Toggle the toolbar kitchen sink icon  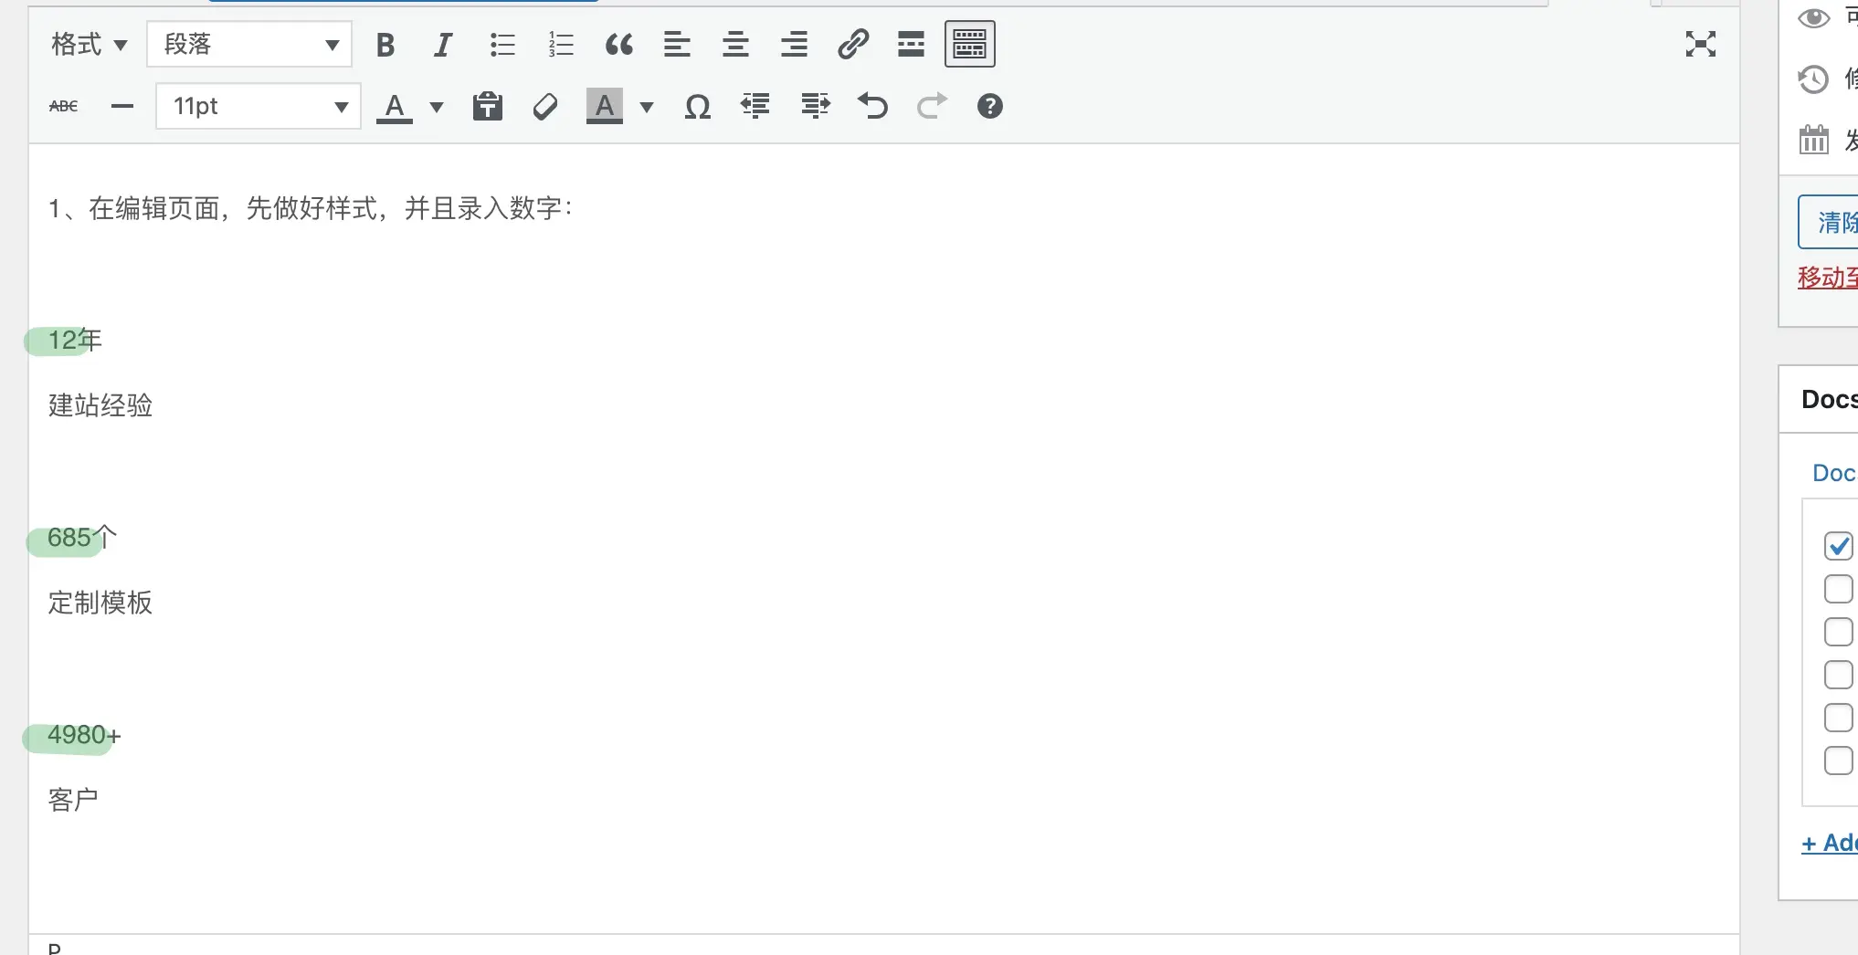pos(969,45)
